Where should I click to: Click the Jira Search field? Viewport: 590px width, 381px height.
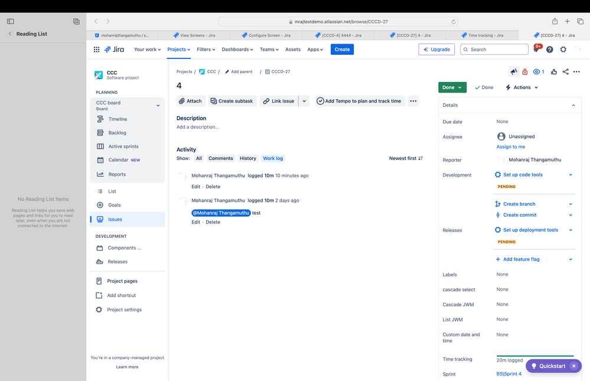(494, 49)
